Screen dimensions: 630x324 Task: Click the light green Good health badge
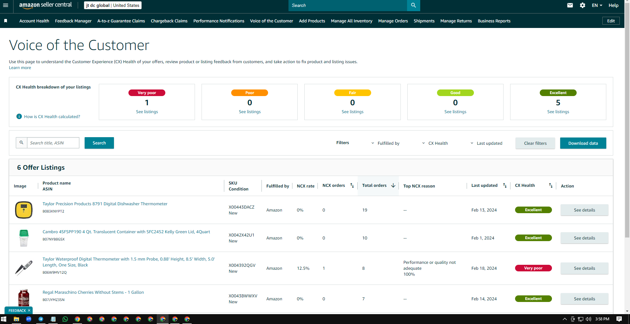pos(455,93)
